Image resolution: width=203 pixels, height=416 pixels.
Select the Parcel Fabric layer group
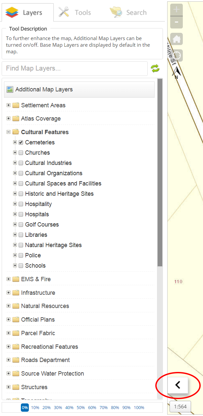(38, 333)
